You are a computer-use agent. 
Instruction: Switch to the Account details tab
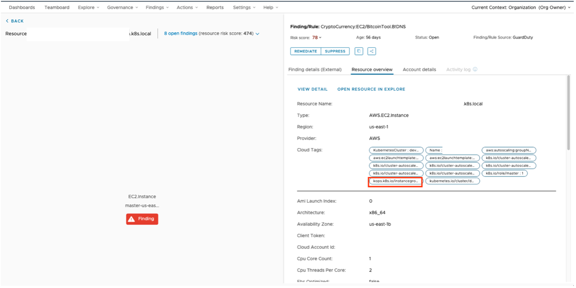(419, 69)
